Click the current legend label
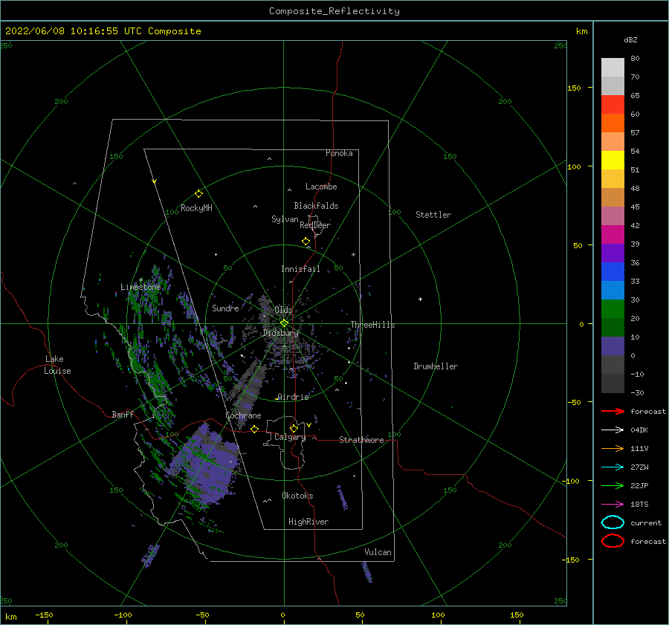 646,522
